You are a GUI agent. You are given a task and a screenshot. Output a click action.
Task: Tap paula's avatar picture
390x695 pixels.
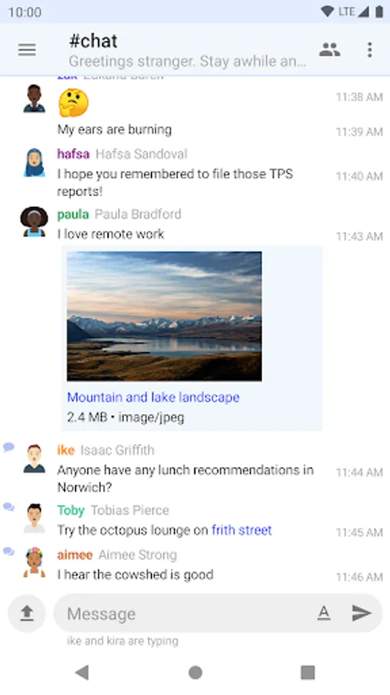pyautogui.click(x=34, y=222)
